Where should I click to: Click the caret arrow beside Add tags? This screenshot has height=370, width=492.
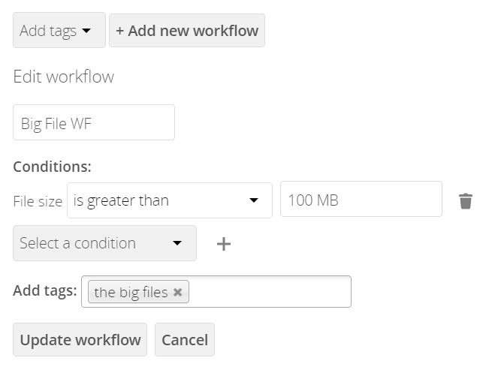[x=86, y=31]
